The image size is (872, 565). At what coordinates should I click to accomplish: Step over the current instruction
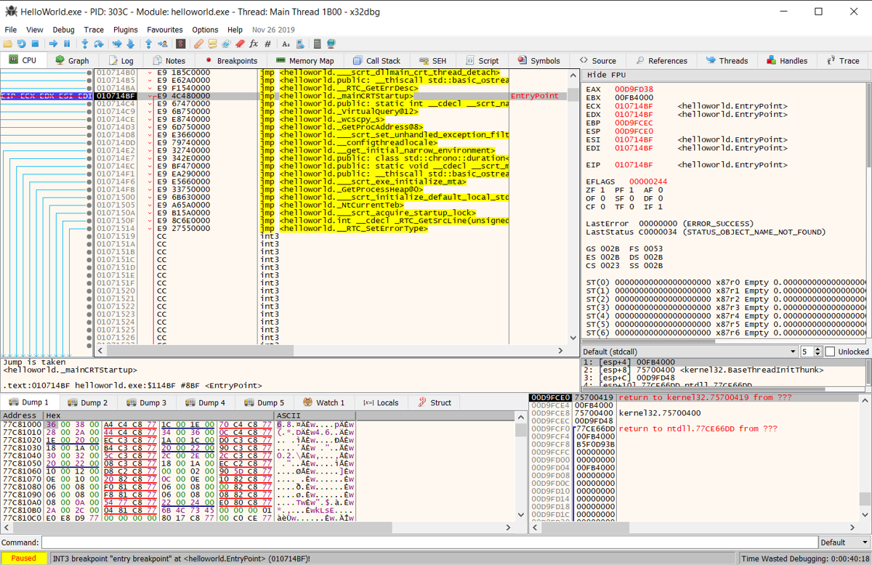point(99,44)
